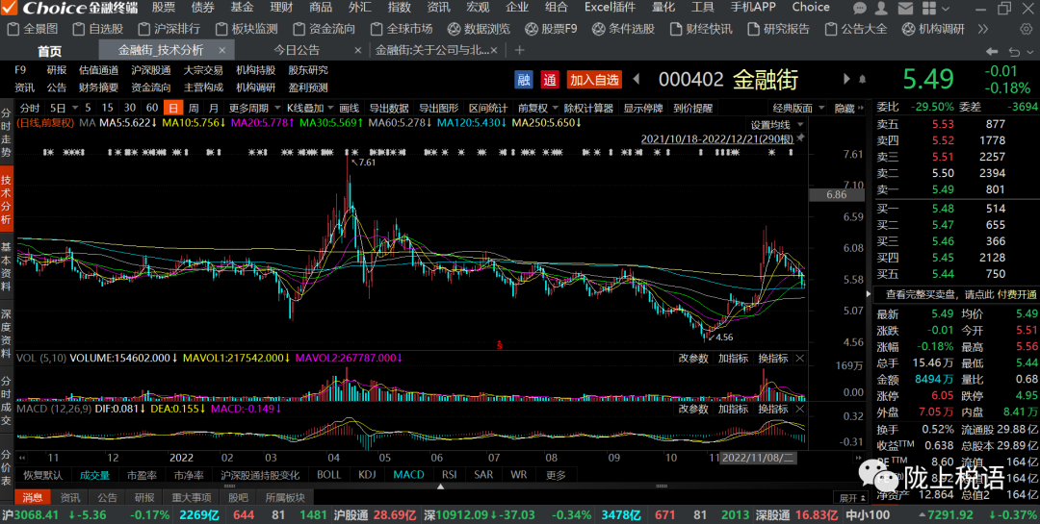Open 全球市场 global markets
The width and height of the screenshot is (1040, 524).
(x=402, y=29)
